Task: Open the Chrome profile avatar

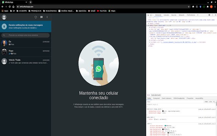Action: (211, 7)
